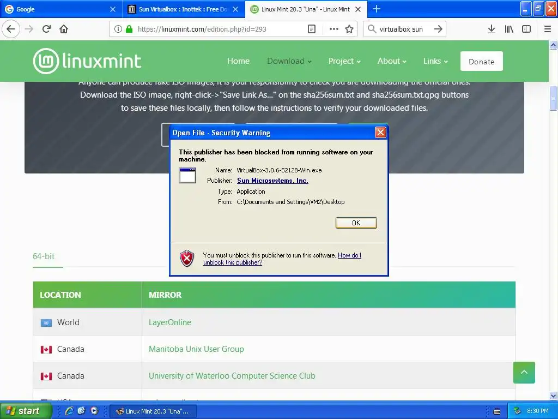Open the downloads panel
This screenshot has width=558, height=419.
(x=492, y=29)
